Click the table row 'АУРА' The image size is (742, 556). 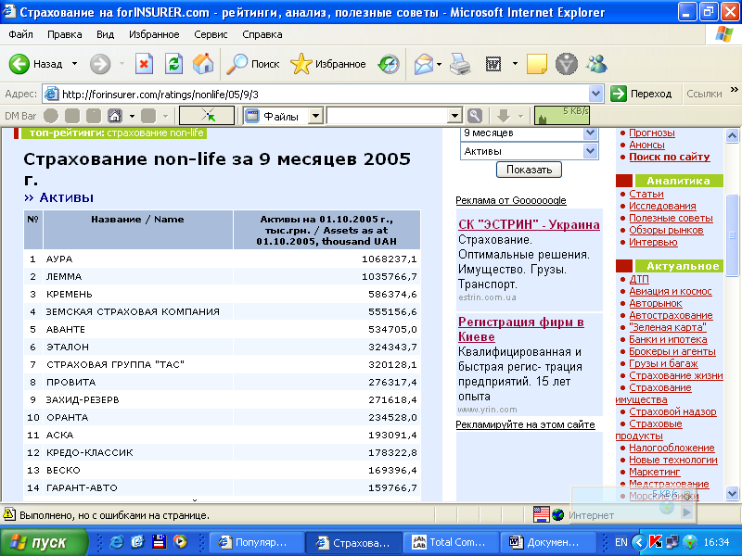click(x=222, y=259)
